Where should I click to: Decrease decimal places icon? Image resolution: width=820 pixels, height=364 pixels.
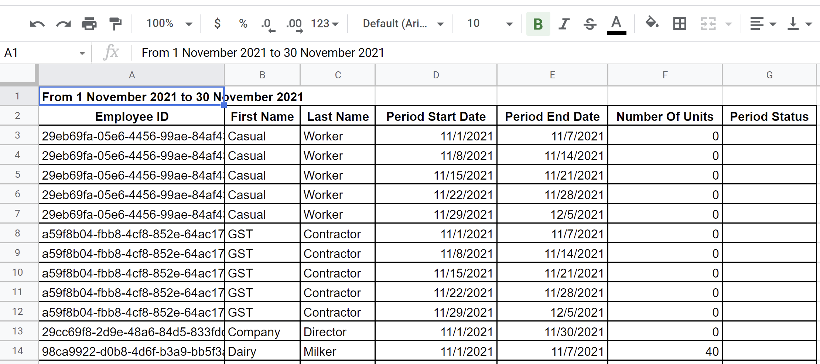(x=268, y=25)
